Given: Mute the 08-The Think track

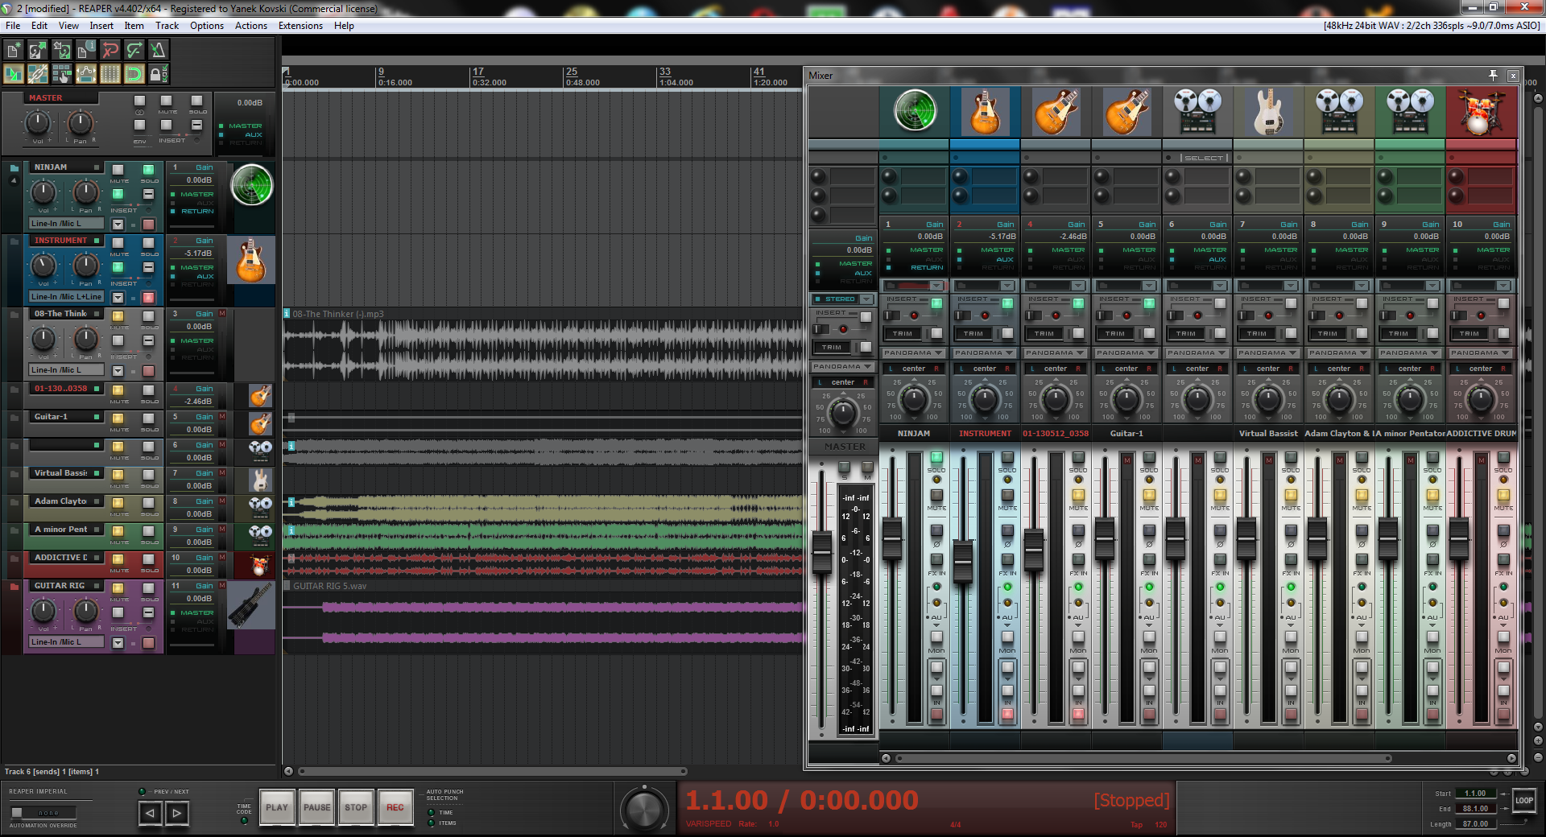Looking at the screenshot, I should tap(118, 316).
